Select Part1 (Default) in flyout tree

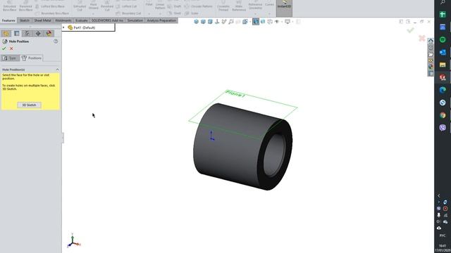[x=82, y=27]
